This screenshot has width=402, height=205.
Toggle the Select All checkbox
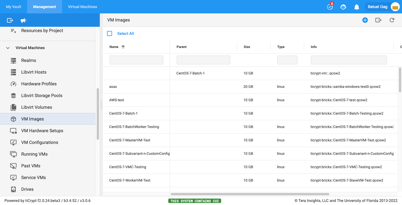pyautogui.click(x=110, y=33)
